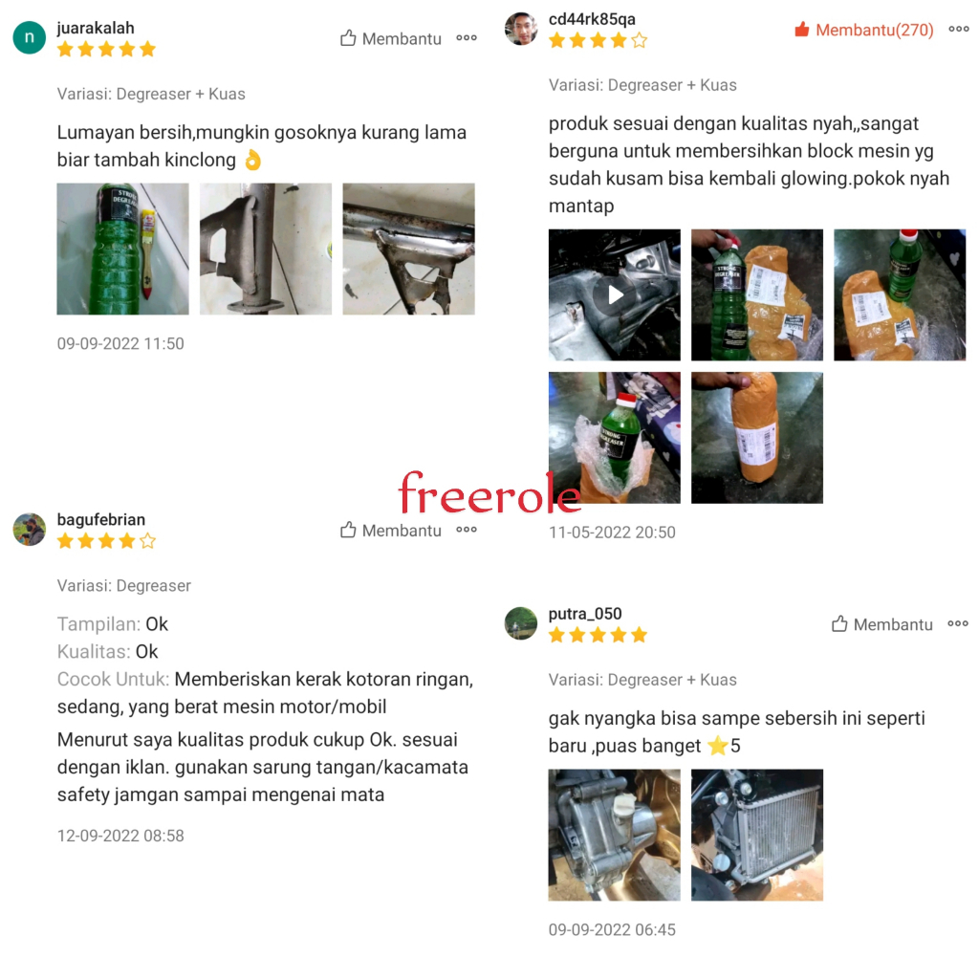Open more options for cd44rk85qa's review
The height and width of the screenshot is (979, 979).
(958, 29)
